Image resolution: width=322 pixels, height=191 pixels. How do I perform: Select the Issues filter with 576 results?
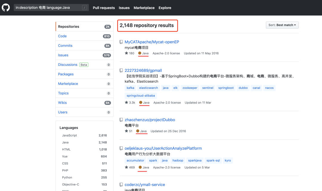(84, 55)
